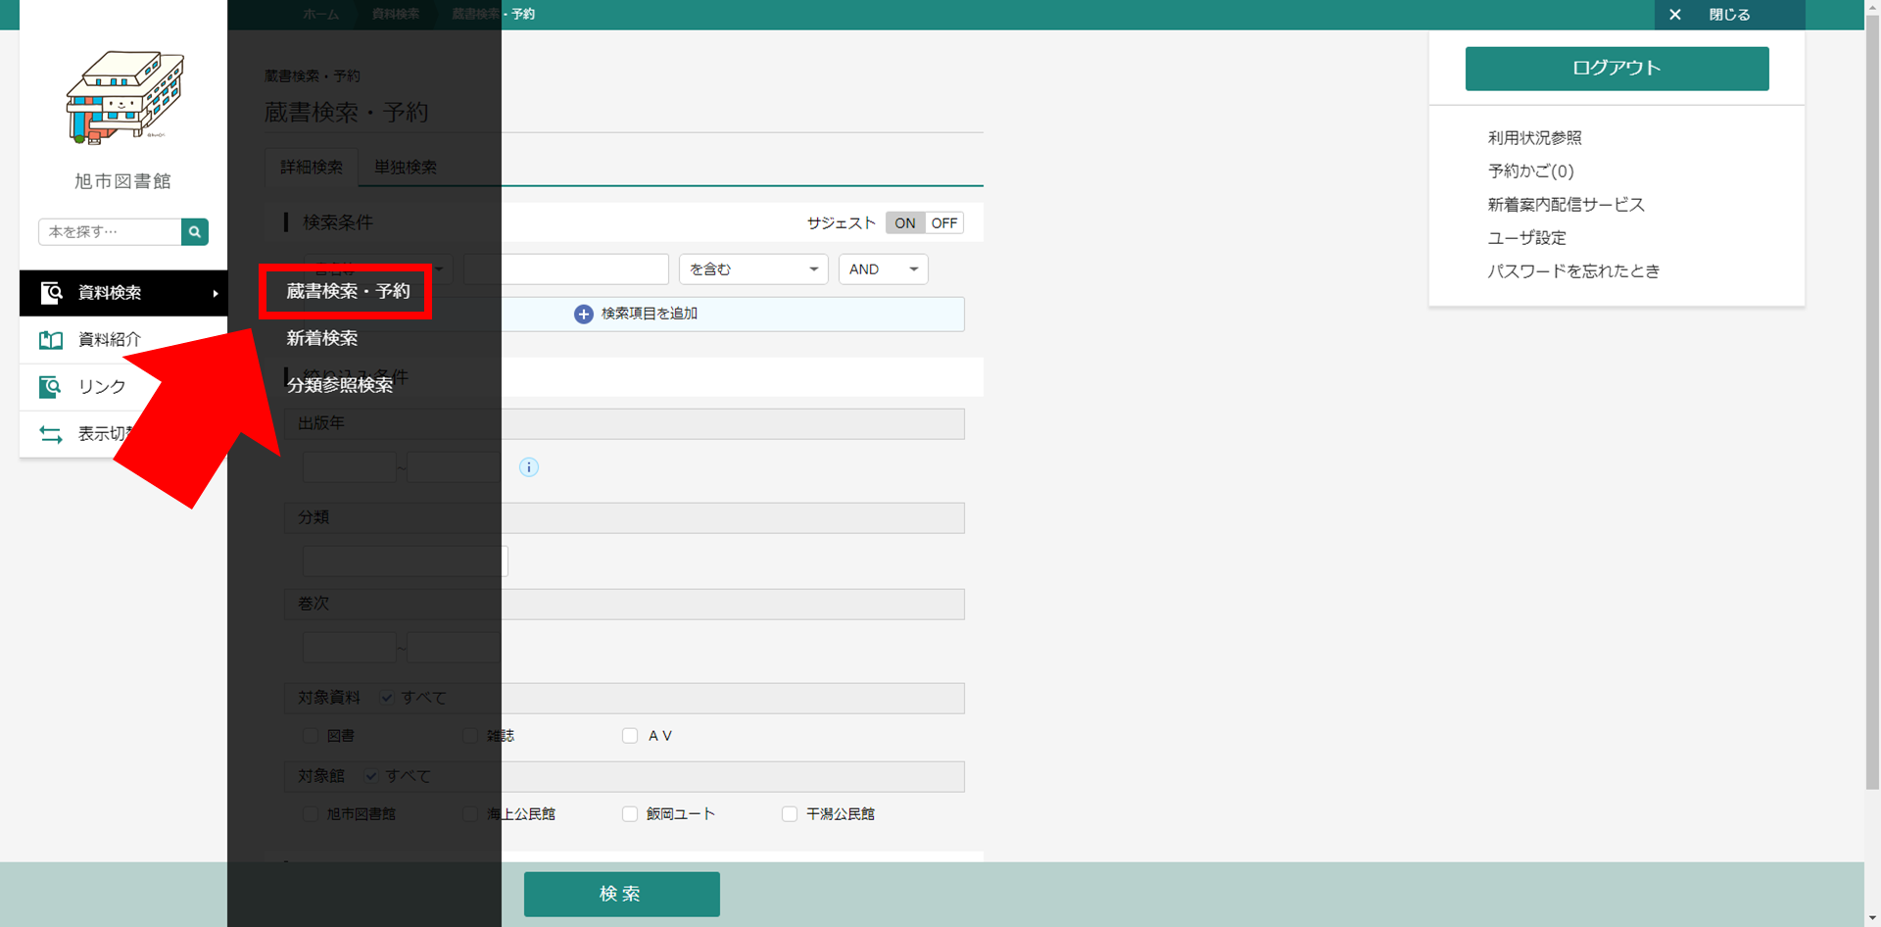The height and width of the screenshot is (927, 1881).
Task: Tick the 干潟公民館 checkbox
Action: coord(790,814)
